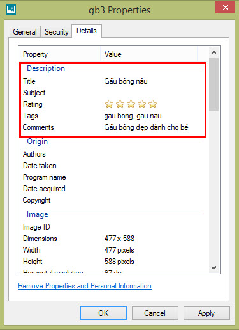Click the Property column header
Viewport: 239px width, 330px height.
tap(59, 54)
